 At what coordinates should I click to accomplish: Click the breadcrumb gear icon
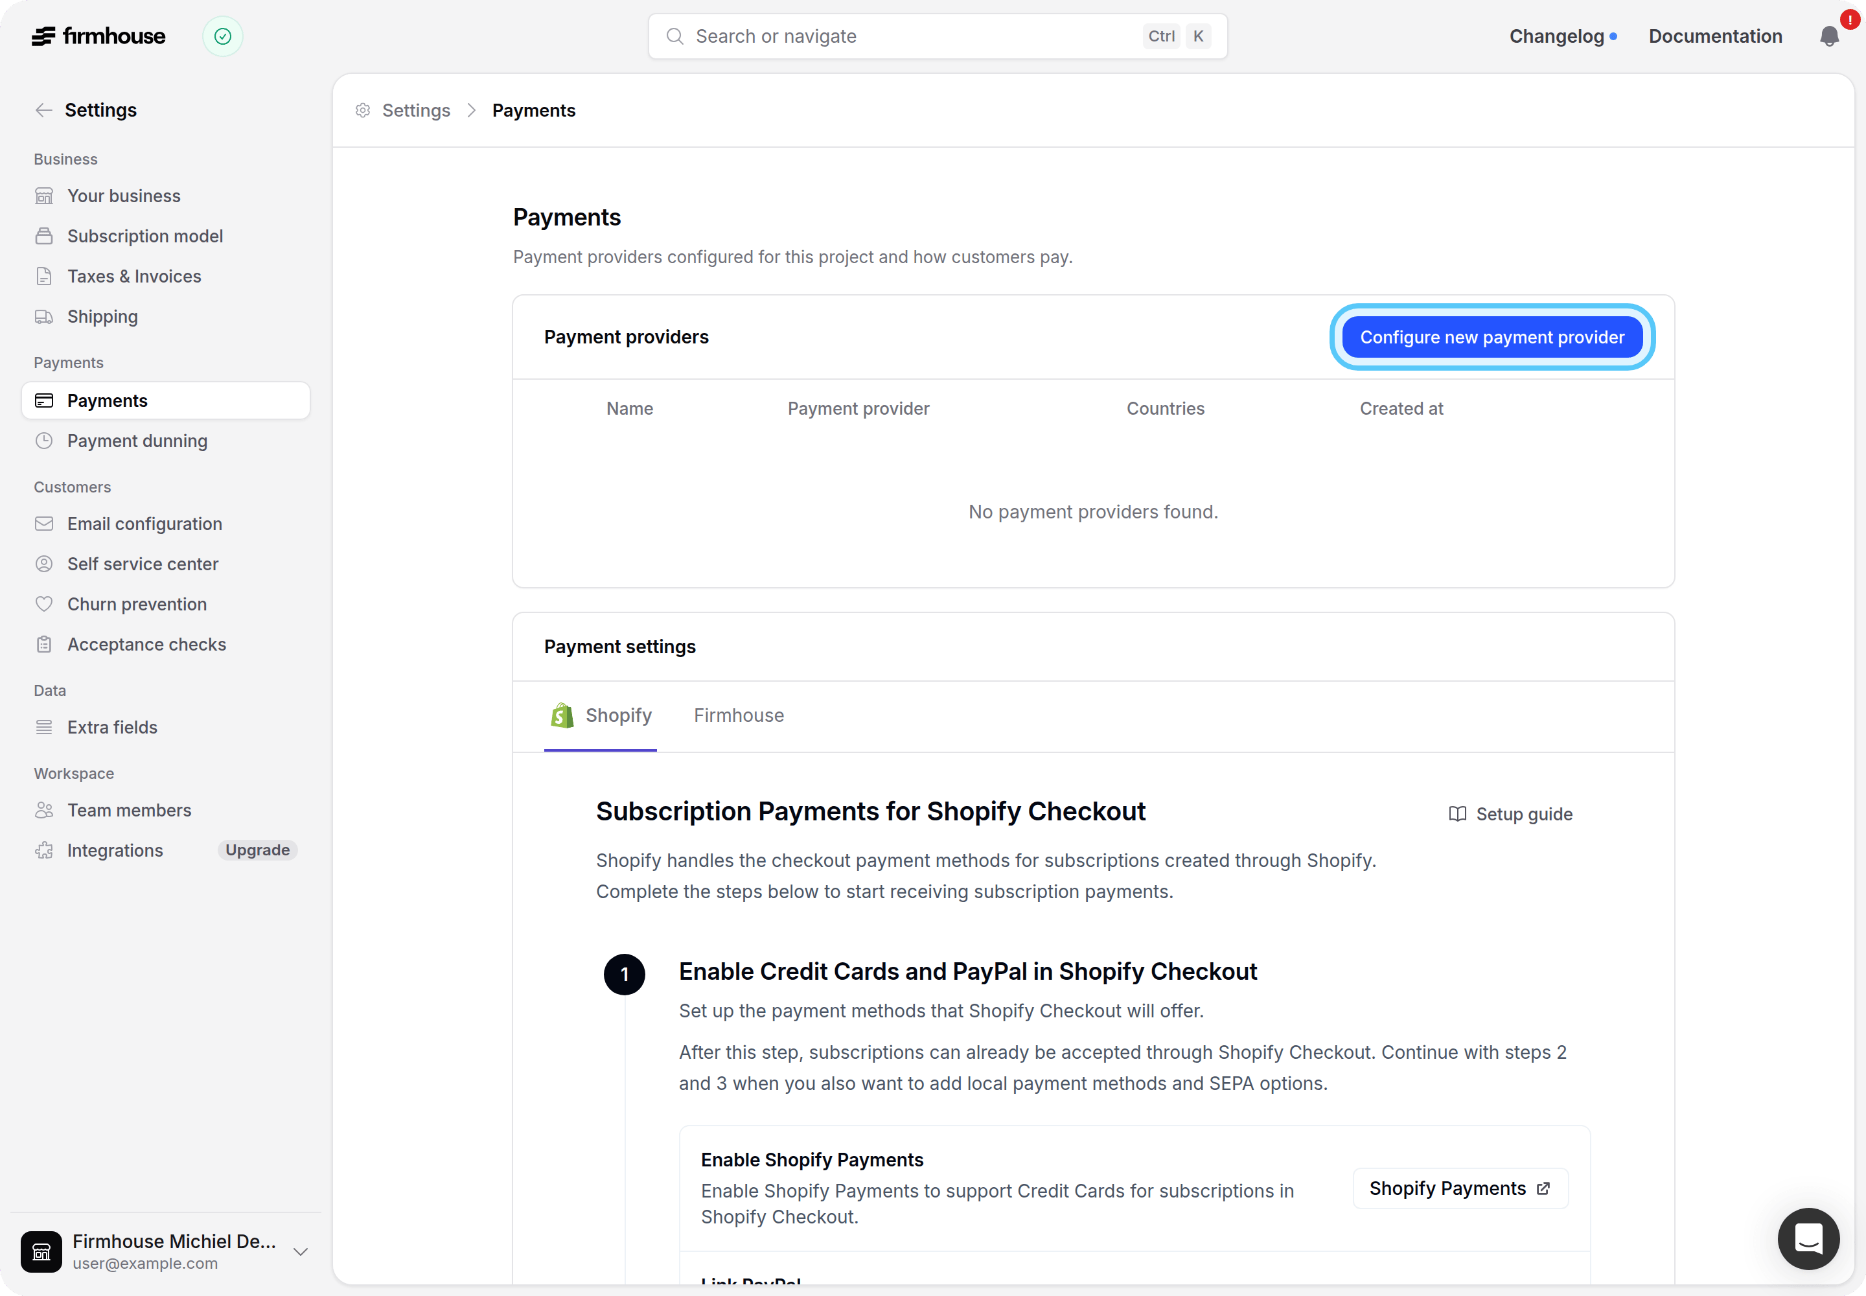[363, 110]
